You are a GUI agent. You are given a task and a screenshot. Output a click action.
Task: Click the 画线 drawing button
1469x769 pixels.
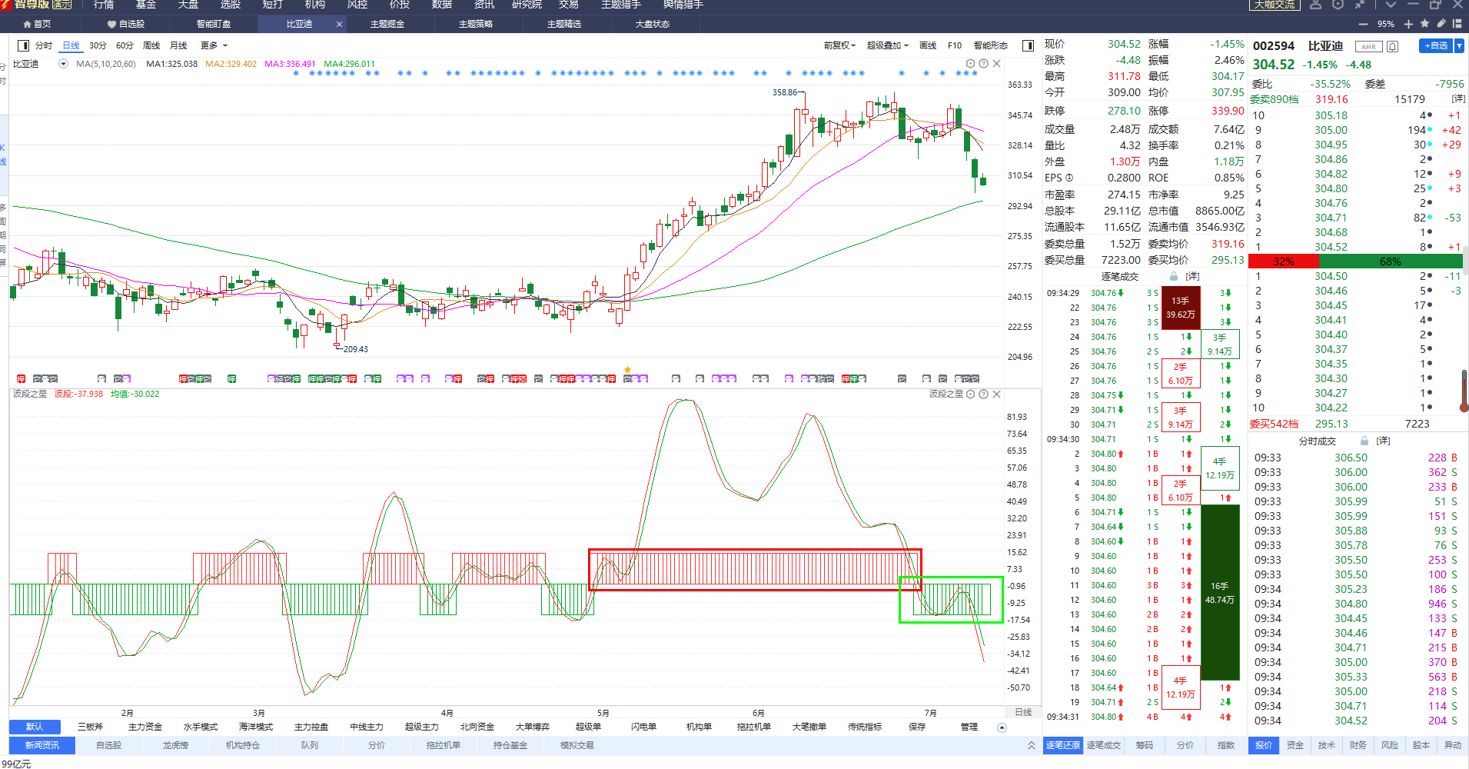[x=928, y=45]
